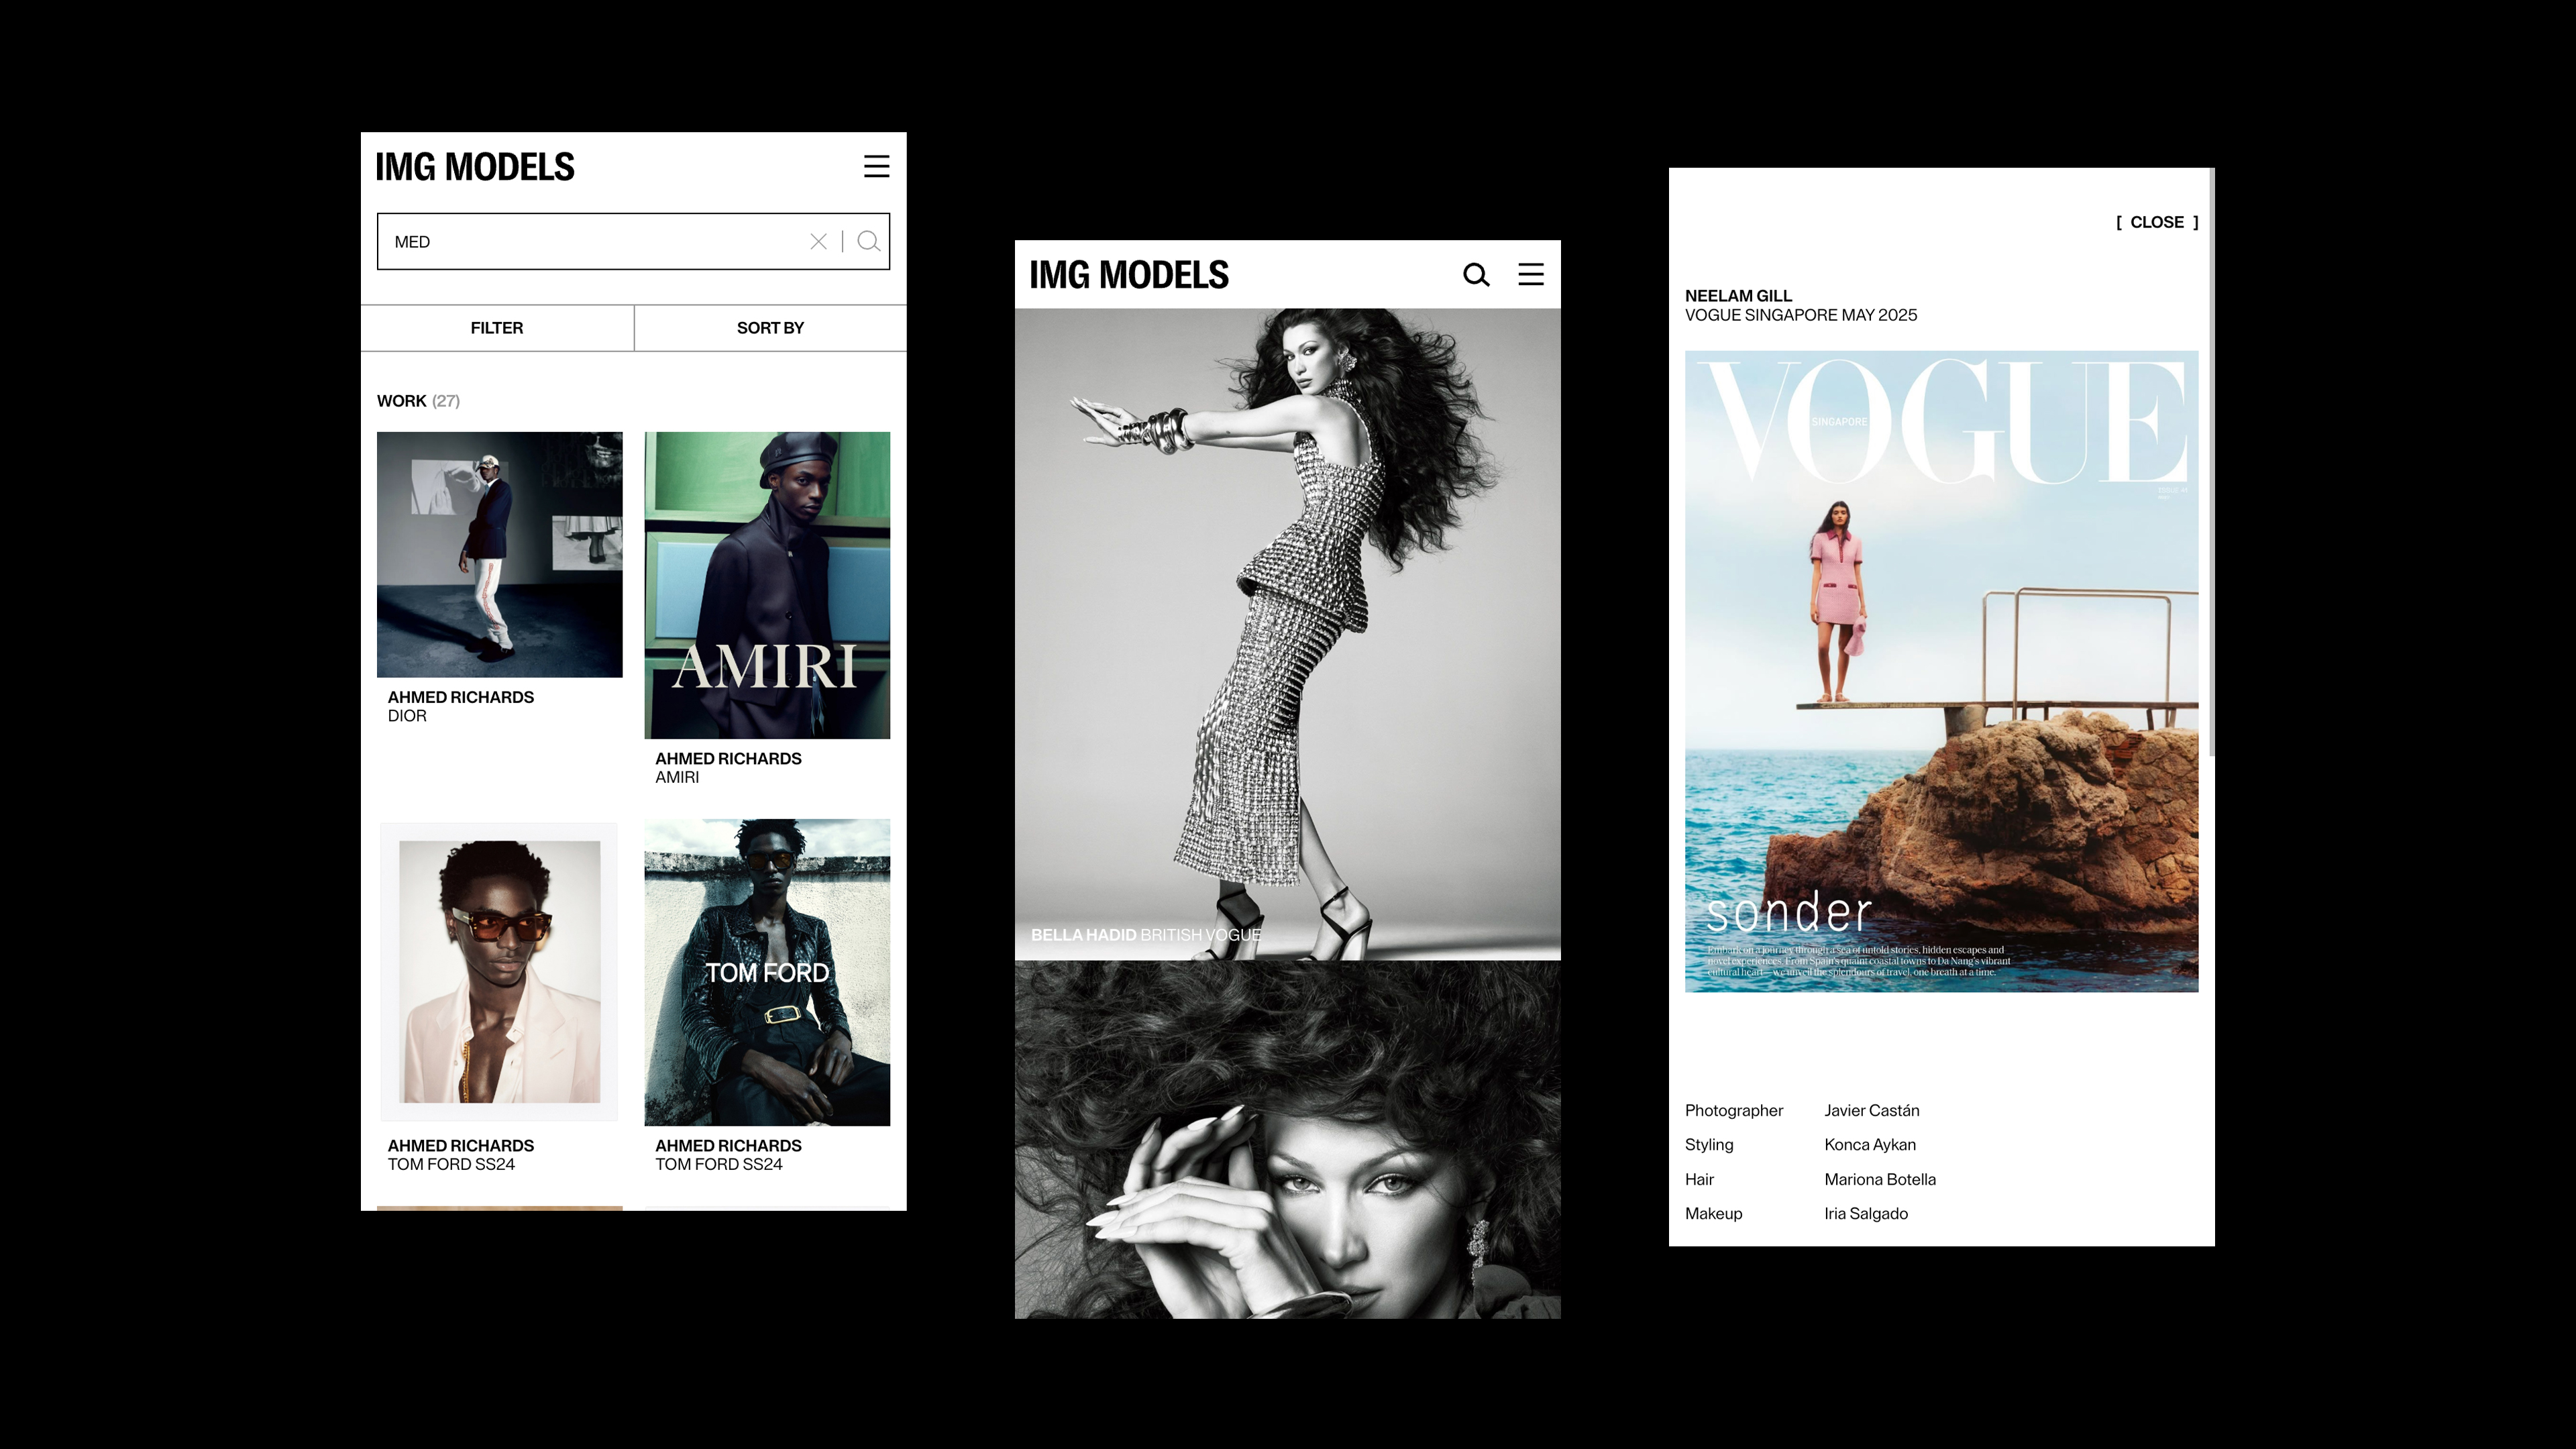Expand the SORT BY options

click(x=770, y=328)
